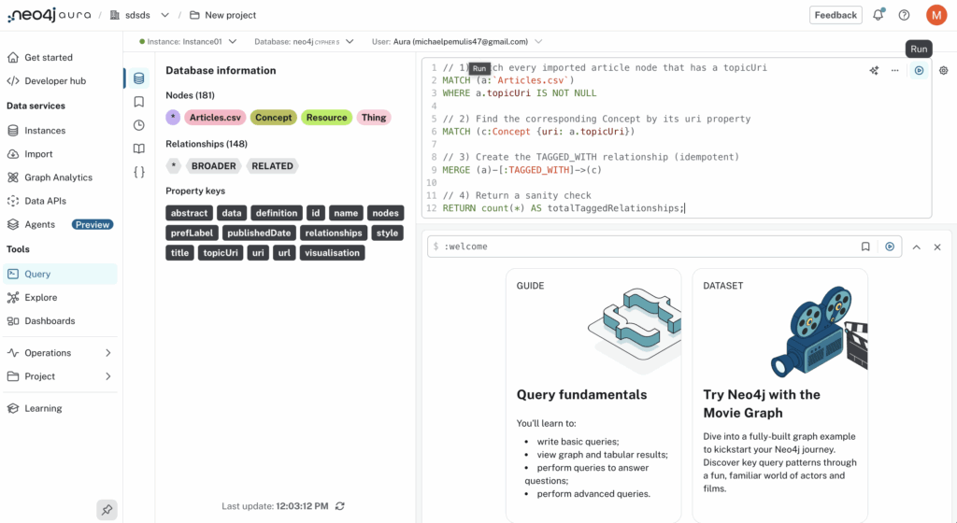Open the help question mark icon
This screenshot has height=523, width=957.
[x=904, y=15]
